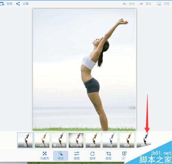The height and width of the screenshot is (164, 172).
Task: Apply the 胶片暗角 film vignette filter
Action: (x=76, y=140)
